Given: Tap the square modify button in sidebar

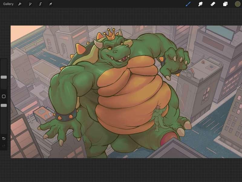Looking at the screenshot, I should [x=4, y=96].
